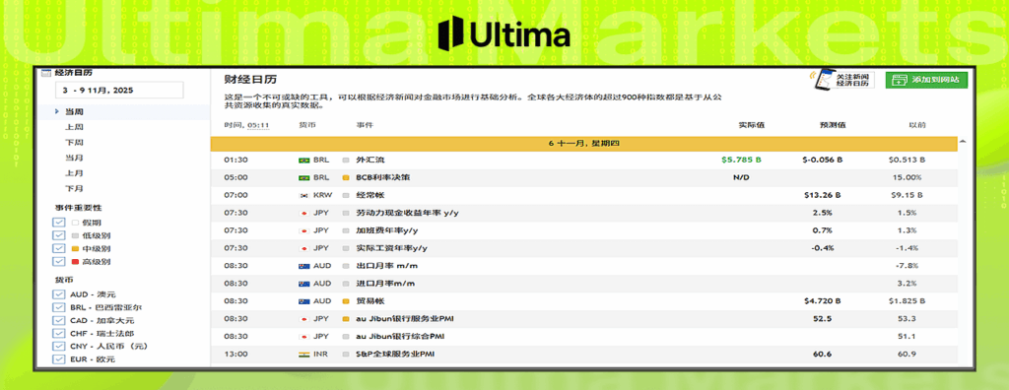Toggle the 低级别 importance checkbox

pos(59,235)
